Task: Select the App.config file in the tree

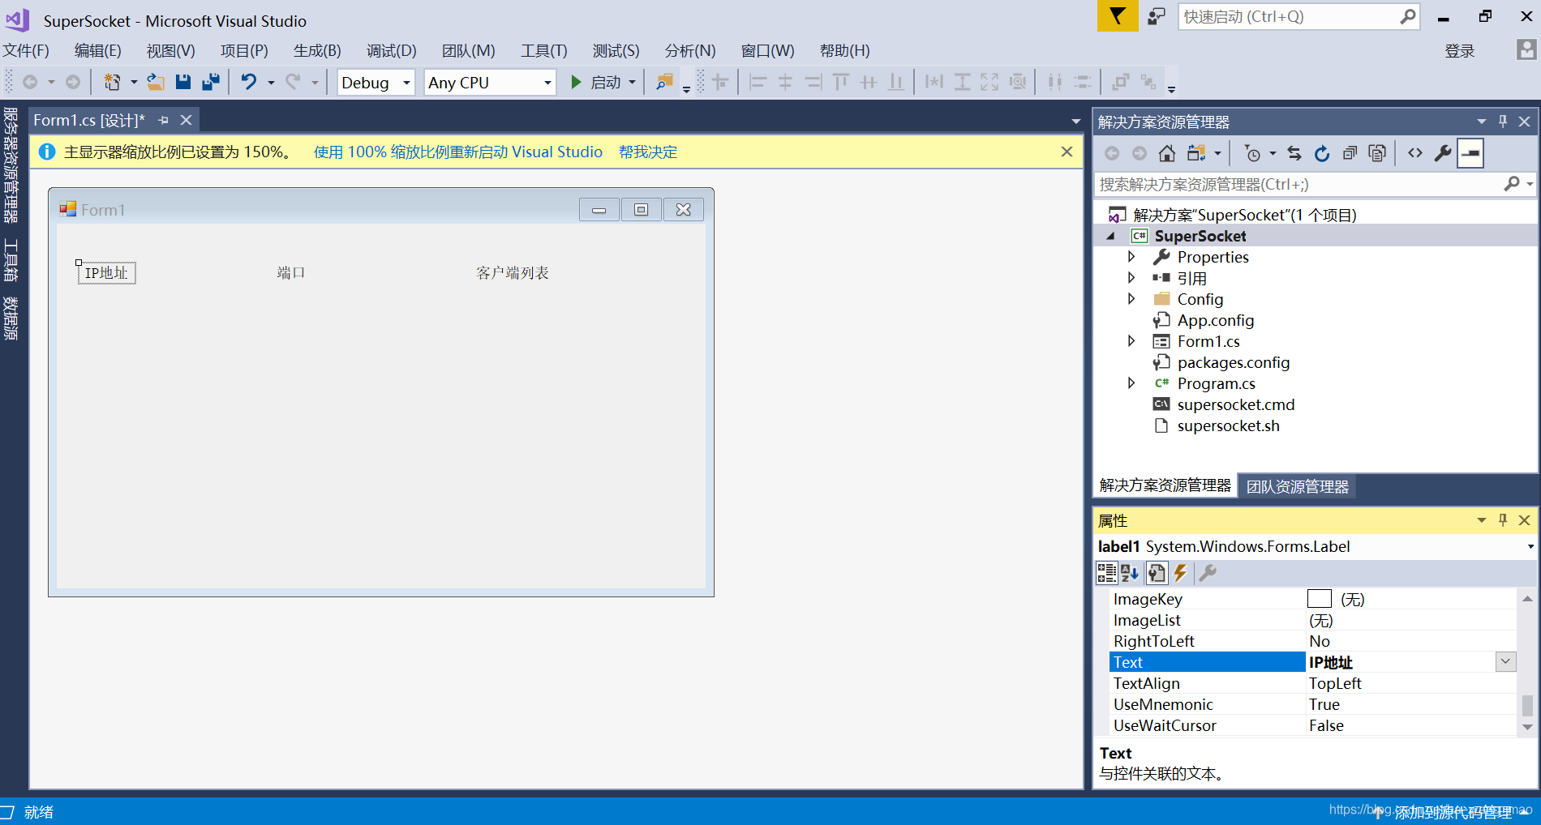Action: click(1216, 320)
